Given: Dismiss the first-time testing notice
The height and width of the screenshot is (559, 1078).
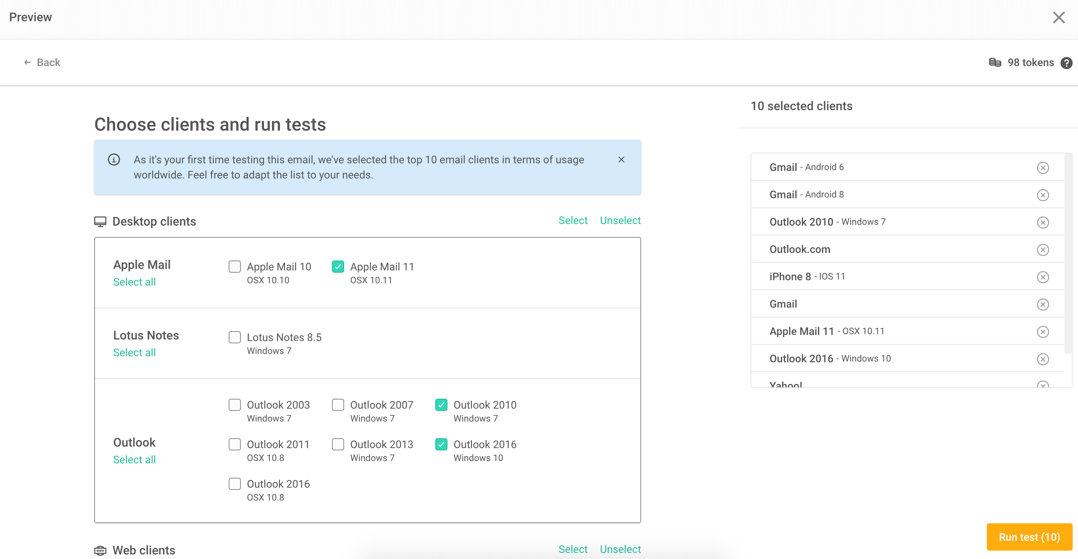Looking at the screenshot, I should (x=621, y=160).
